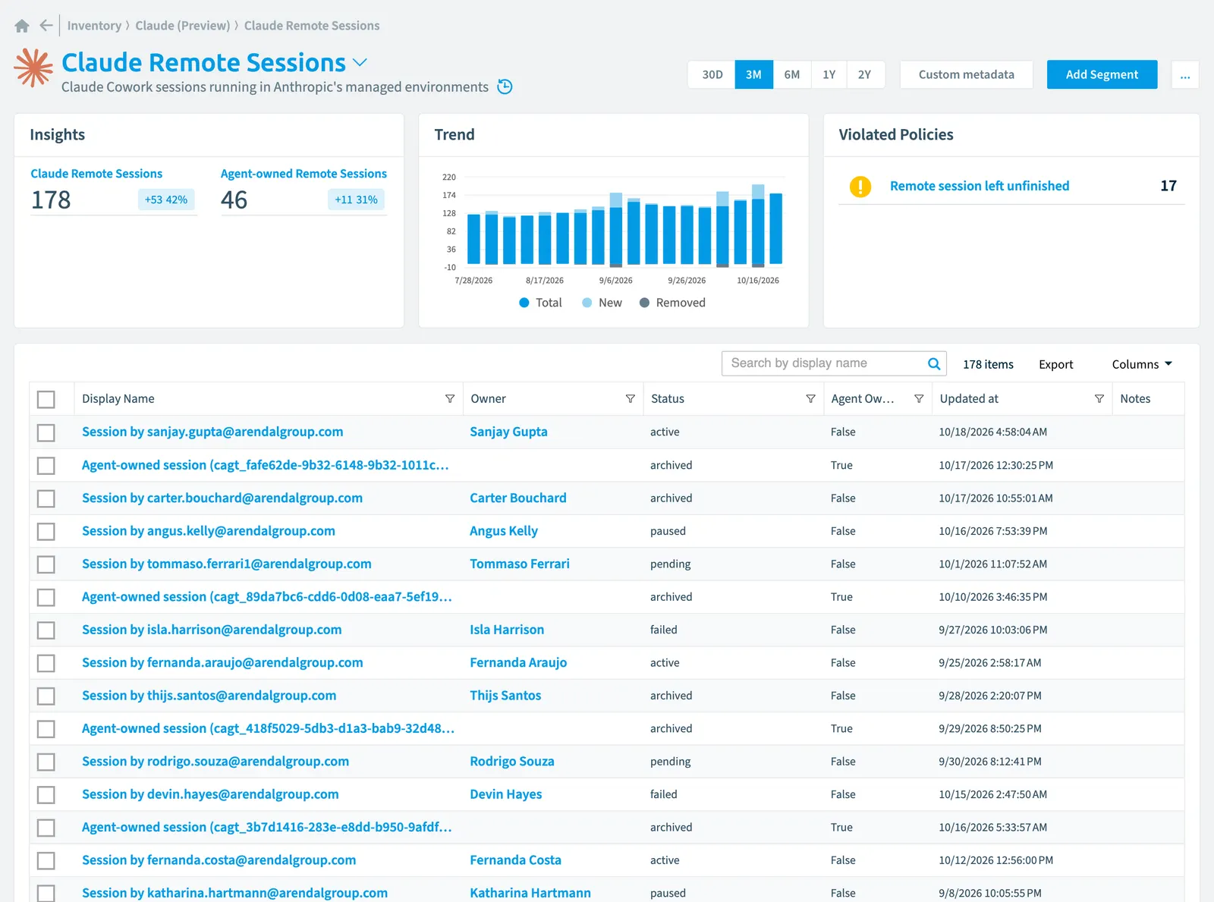
Task: Select the isla.harrison session checkbox
Action: click(46, 630)
